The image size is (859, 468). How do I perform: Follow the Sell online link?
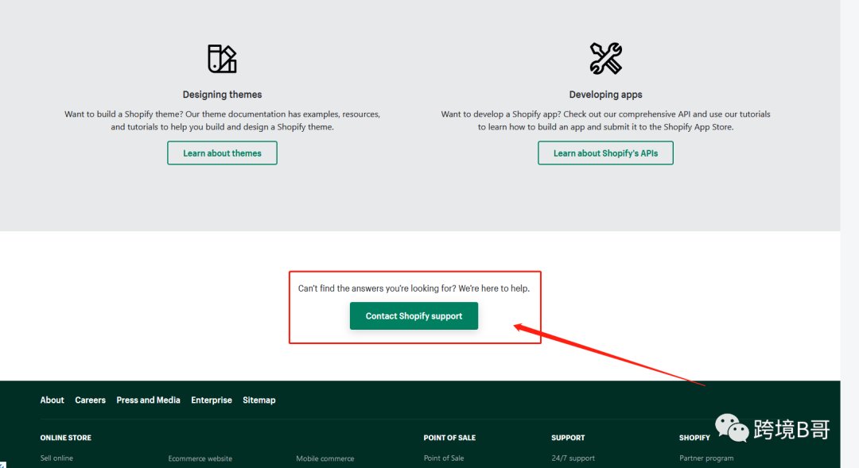pyautogui.click(x=56, y=458)
